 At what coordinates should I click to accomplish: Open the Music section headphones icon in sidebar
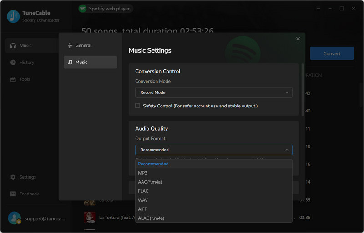(13, 46)
